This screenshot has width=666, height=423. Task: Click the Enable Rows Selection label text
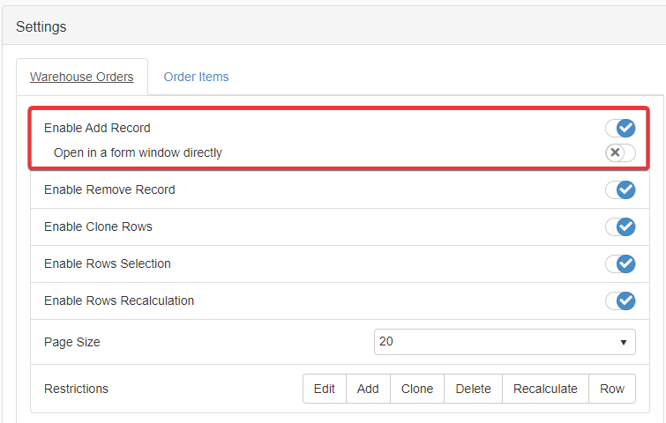tap(108, 263)
